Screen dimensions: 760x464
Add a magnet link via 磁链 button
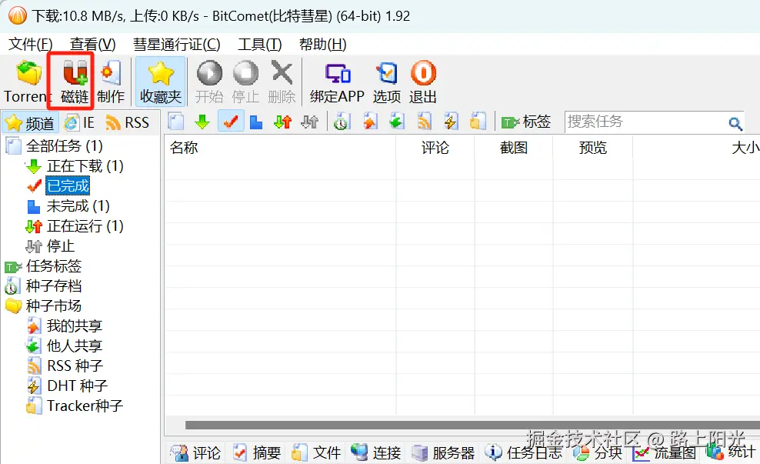75,82
